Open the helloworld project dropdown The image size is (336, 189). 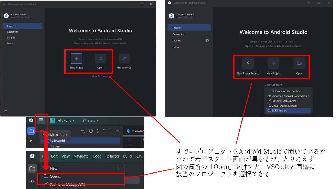coord(62,120)
